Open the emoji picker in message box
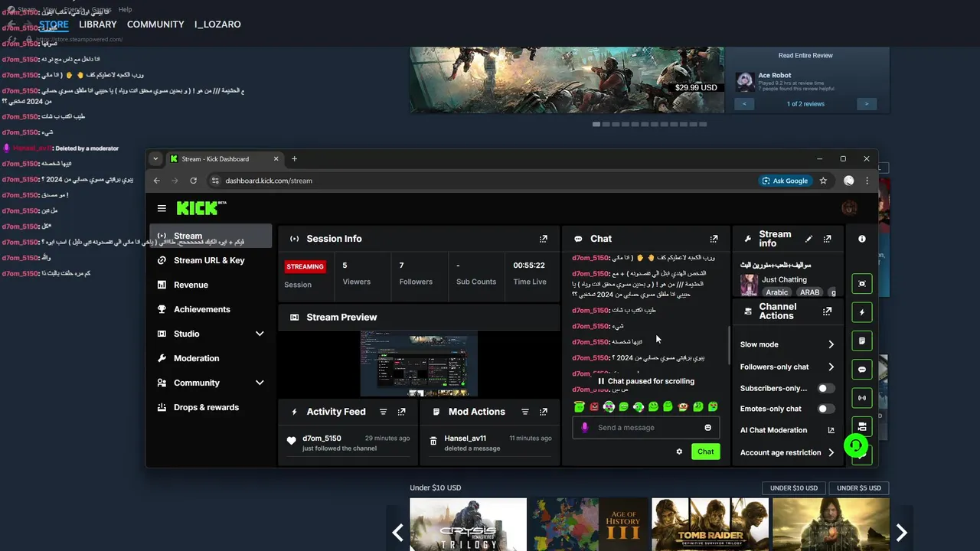 (x=707, y=428)
